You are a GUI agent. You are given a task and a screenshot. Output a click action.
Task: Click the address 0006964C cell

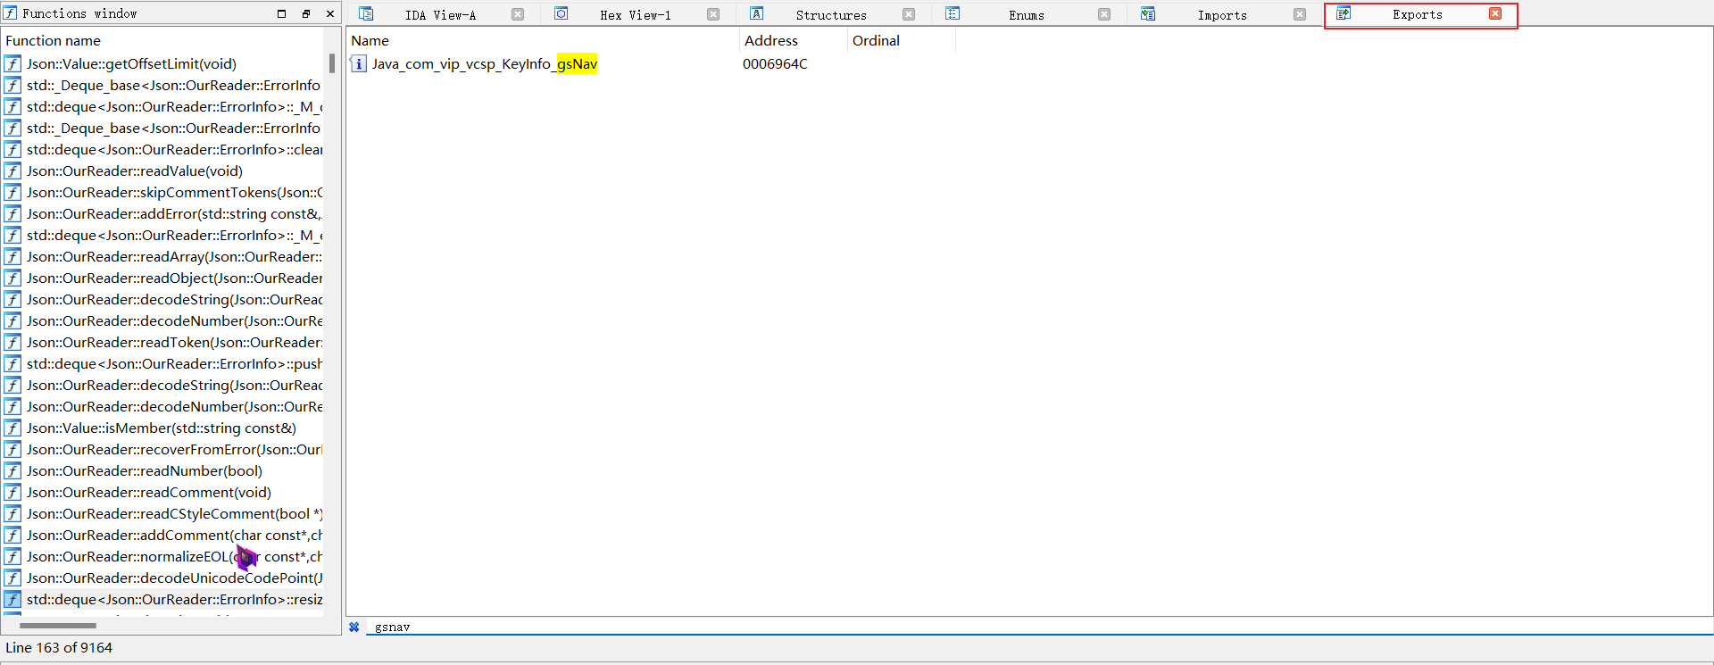pyautogui.click(x=775, y=64)
